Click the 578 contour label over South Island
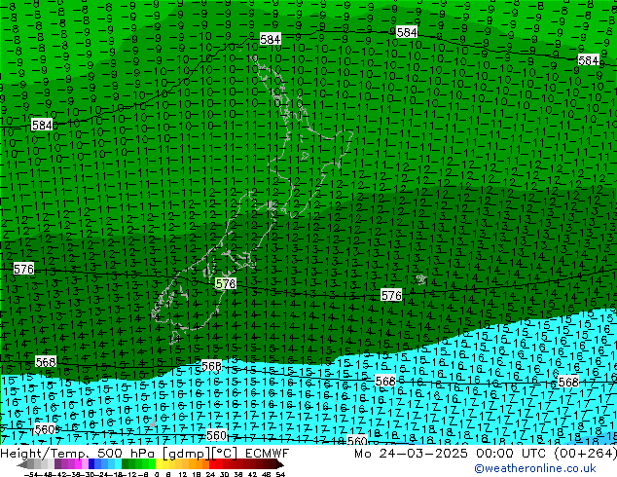 click(226, 283)
